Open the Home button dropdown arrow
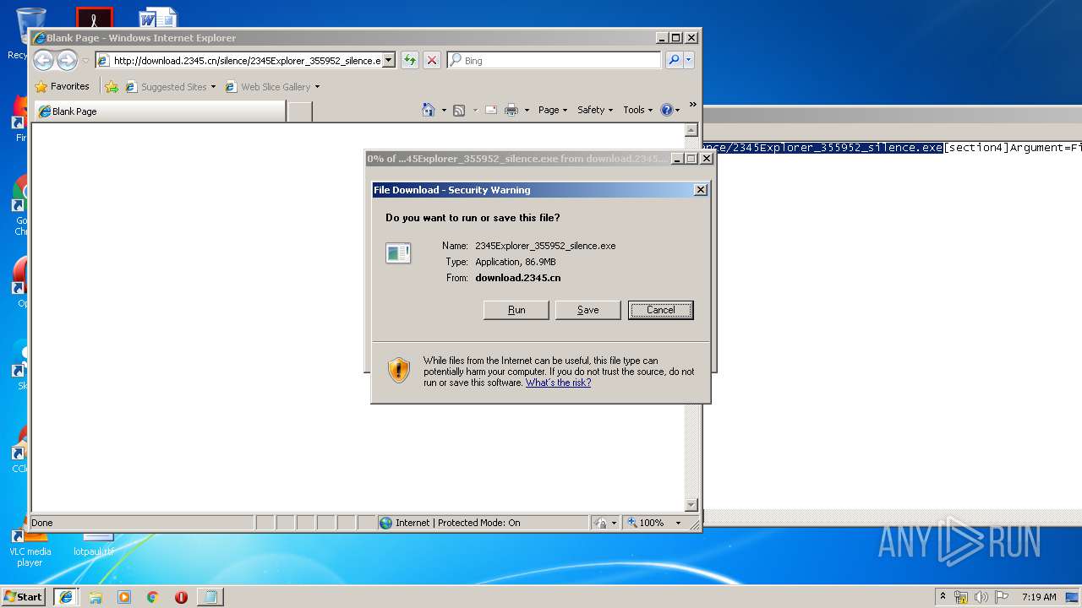This screenshot has height=608, width=1082. (x=444, y=110)
